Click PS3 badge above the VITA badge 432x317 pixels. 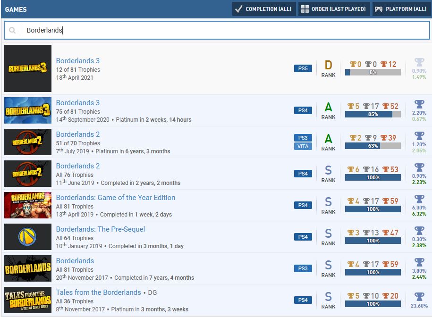tap(303, 138)
